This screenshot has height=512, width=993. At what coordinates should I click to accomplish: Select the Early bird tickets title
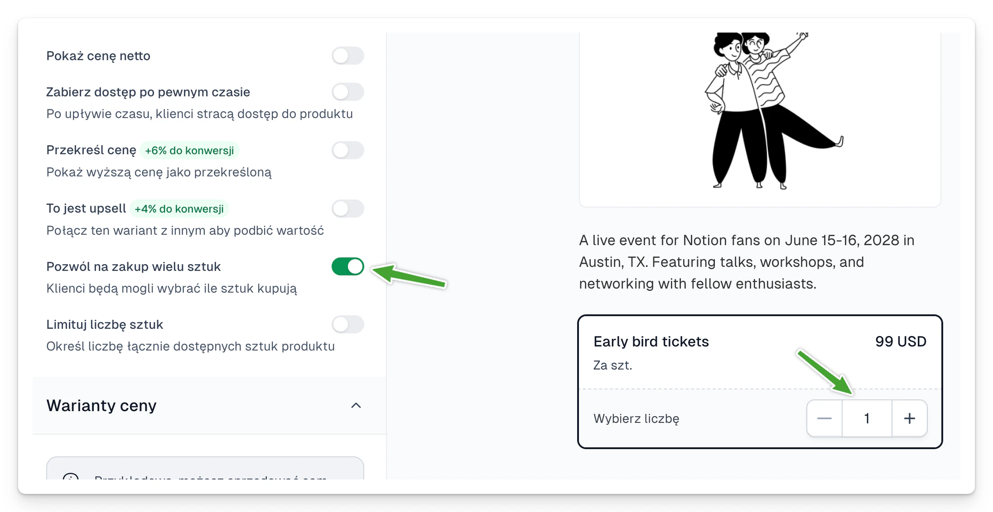coord(651,341)
